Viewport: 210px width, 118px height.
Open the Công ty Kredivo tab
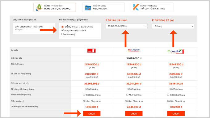click(x=152, y=7)
